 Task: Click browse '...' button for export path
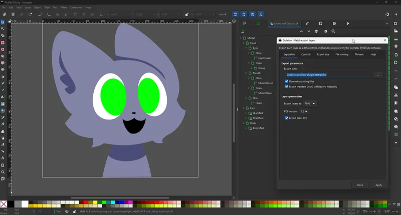click(x=378, y=74)
